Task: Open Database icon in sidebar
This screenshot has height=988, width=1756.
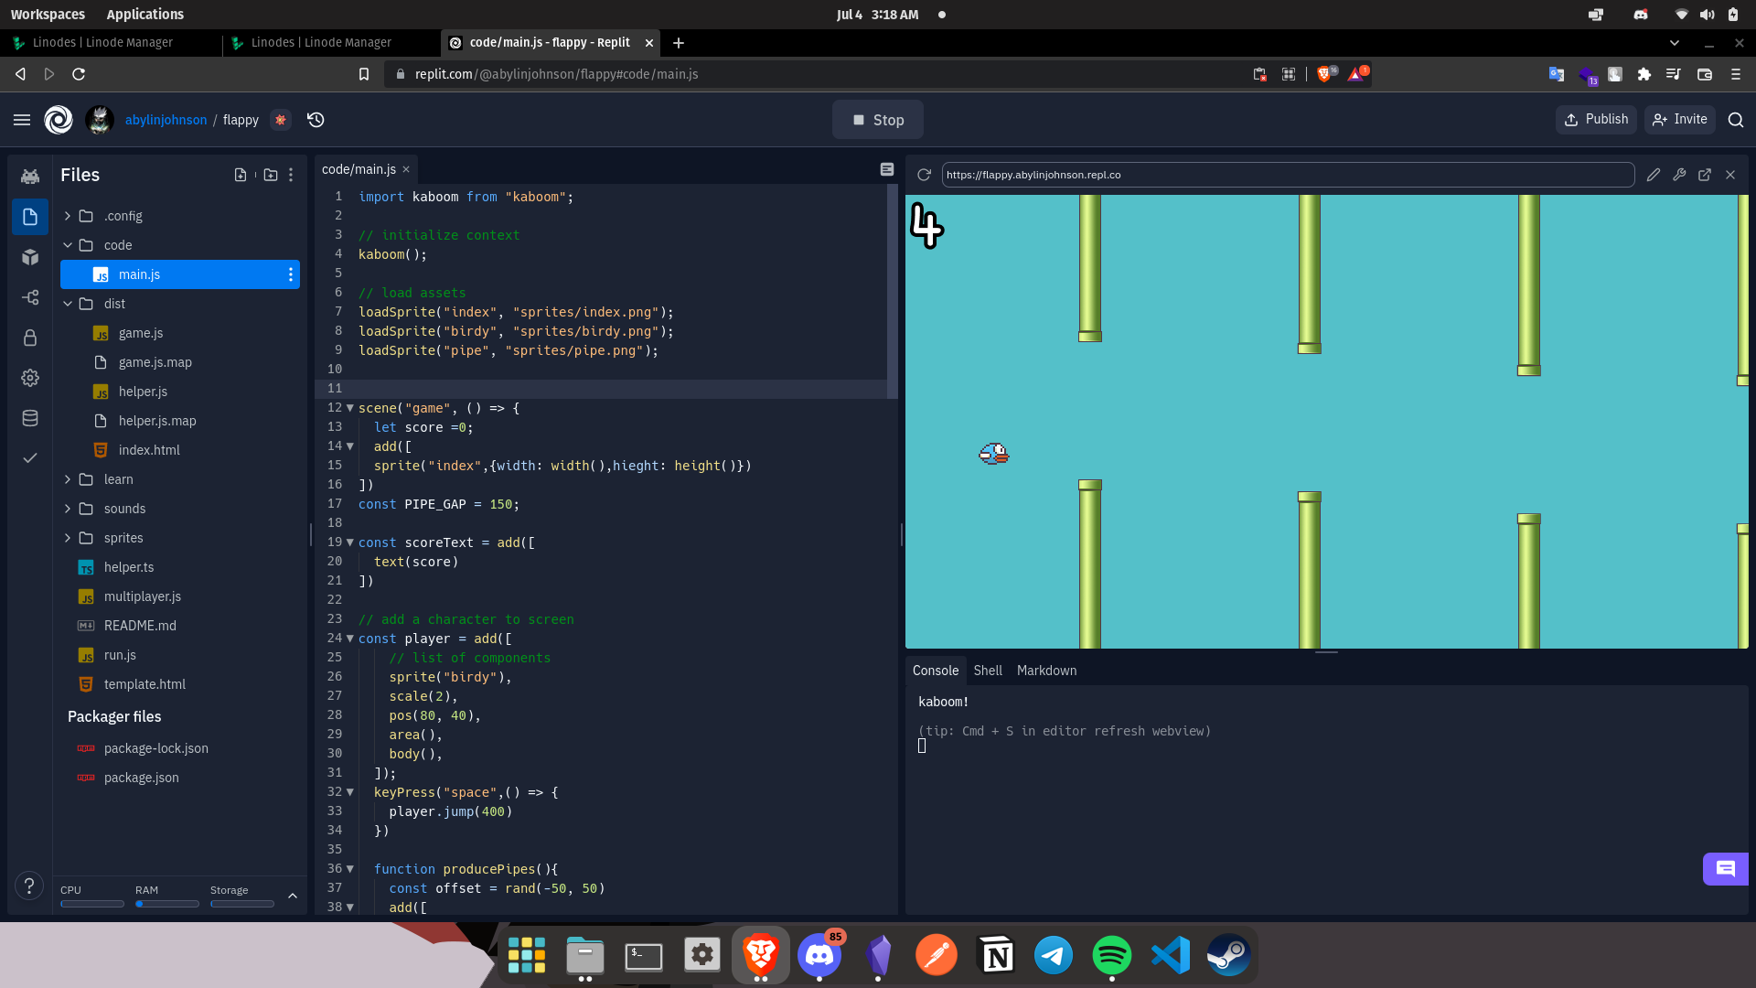Action: [x=30, y=418]
